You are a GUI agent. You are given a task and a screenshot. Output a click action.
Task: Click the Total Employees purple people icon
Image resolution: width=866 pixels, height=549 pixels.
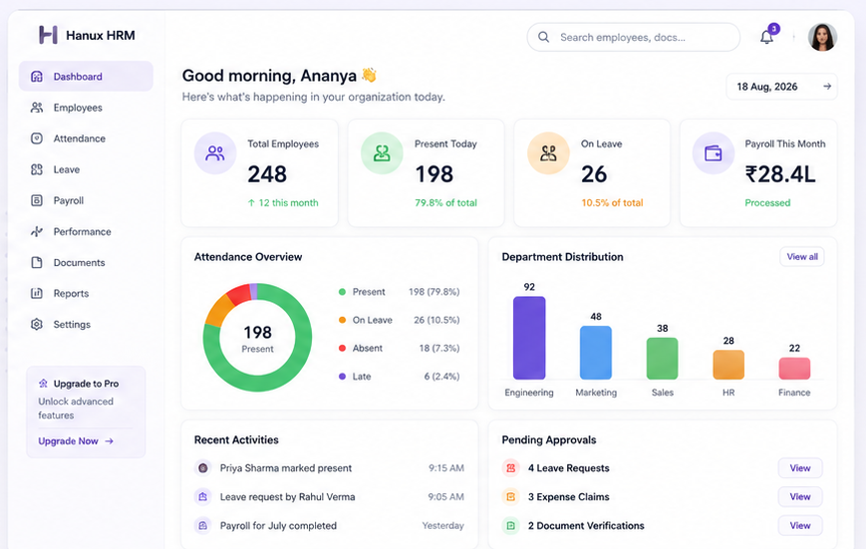(x=215, y=153)
